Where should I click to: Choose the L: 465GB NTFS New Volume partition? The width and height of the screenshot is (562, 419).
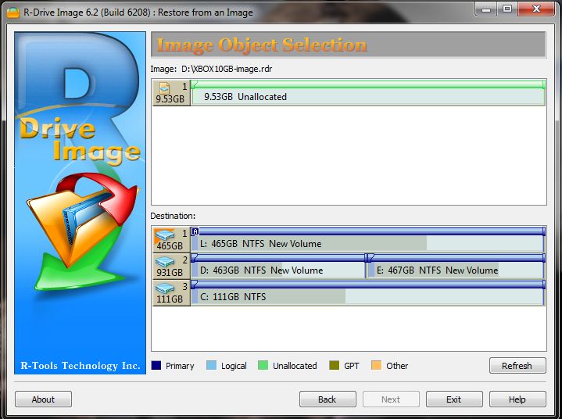(x=367, y=244)
